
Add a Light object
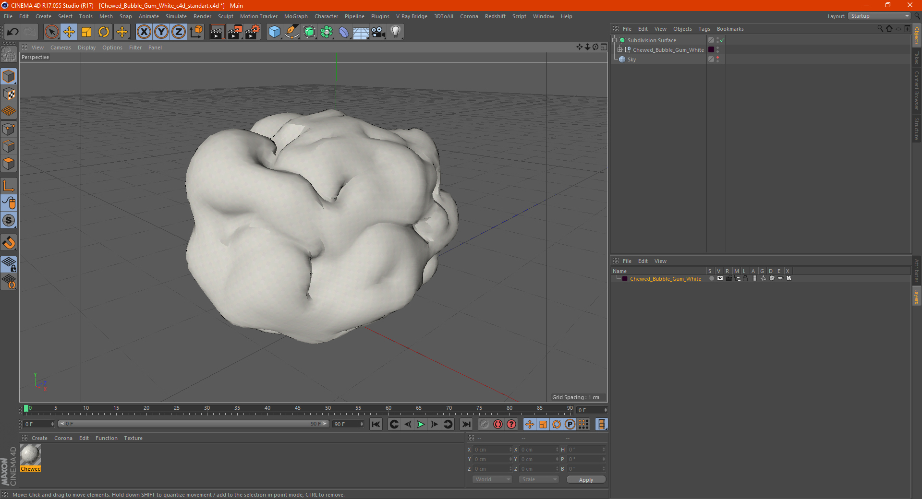[x=396, y=32]
